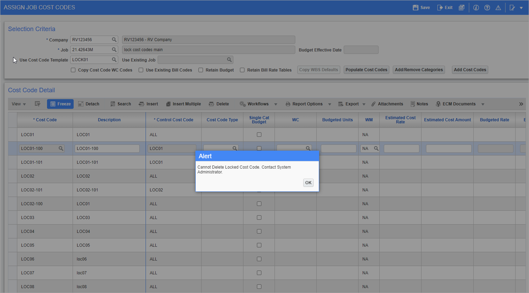Screen dimensions: 529x293
Task: Expand the header edit dropdown arrow
Action: tap(521, 8)
